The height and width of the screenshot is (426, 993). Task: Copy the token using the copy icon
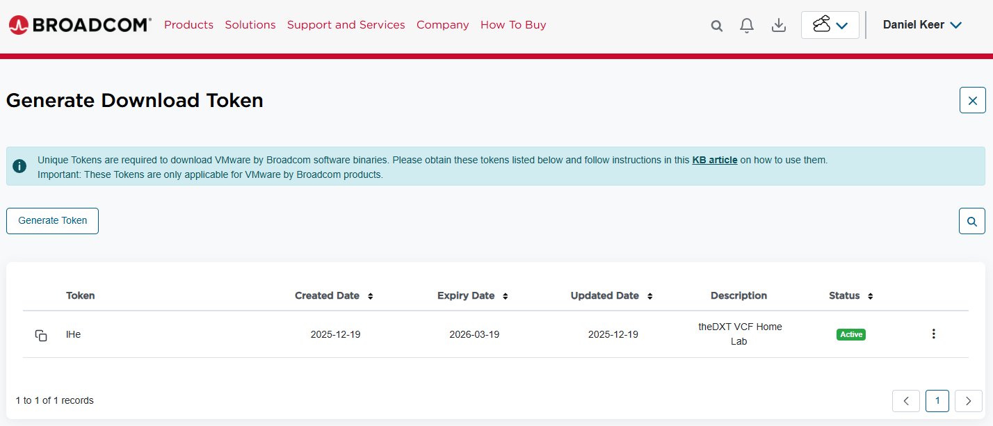tap(41, 335)
